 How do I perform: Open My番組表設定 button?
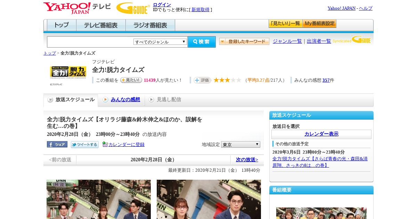point(319,24)
